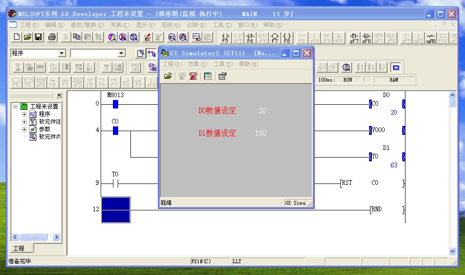The image size is (465, 275).
Task: Click the device monitor list icon in simulator
Action: pos(207,76)
